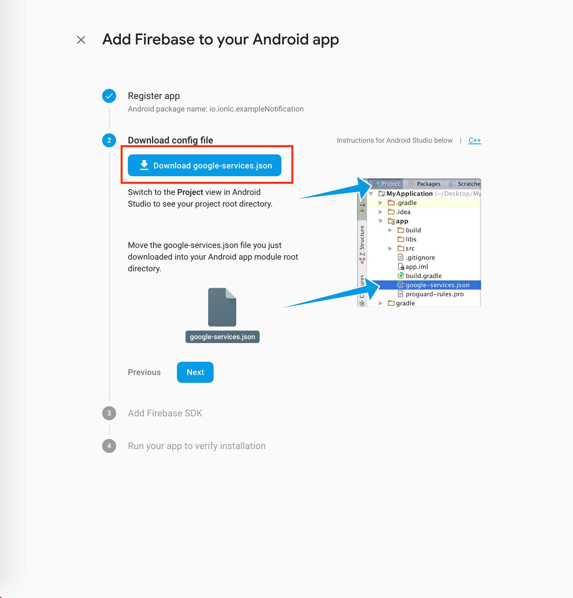This screenshot has height=598, width=573.
Task: Click the download arrow icon on the blue button
Action: point(144,165)
